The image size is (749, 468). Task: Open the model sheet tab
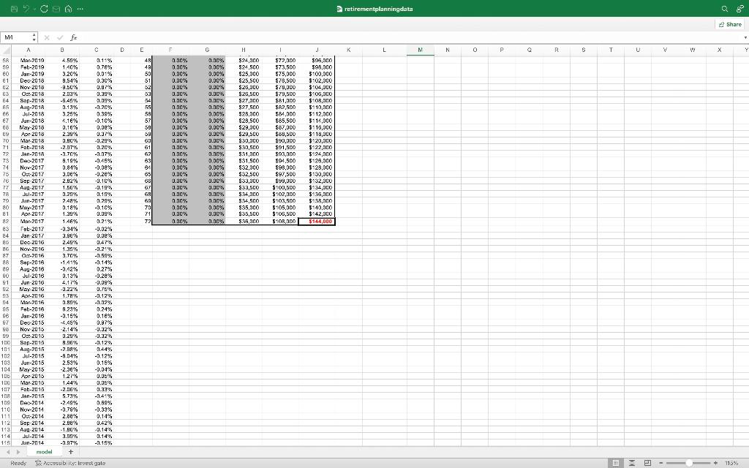[45, 452]
